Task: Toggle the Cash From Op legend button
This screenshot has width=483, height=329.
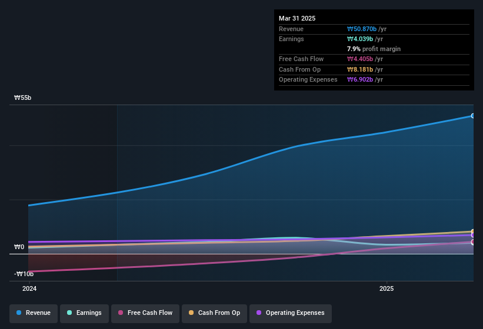Action: tap(214, 313)
